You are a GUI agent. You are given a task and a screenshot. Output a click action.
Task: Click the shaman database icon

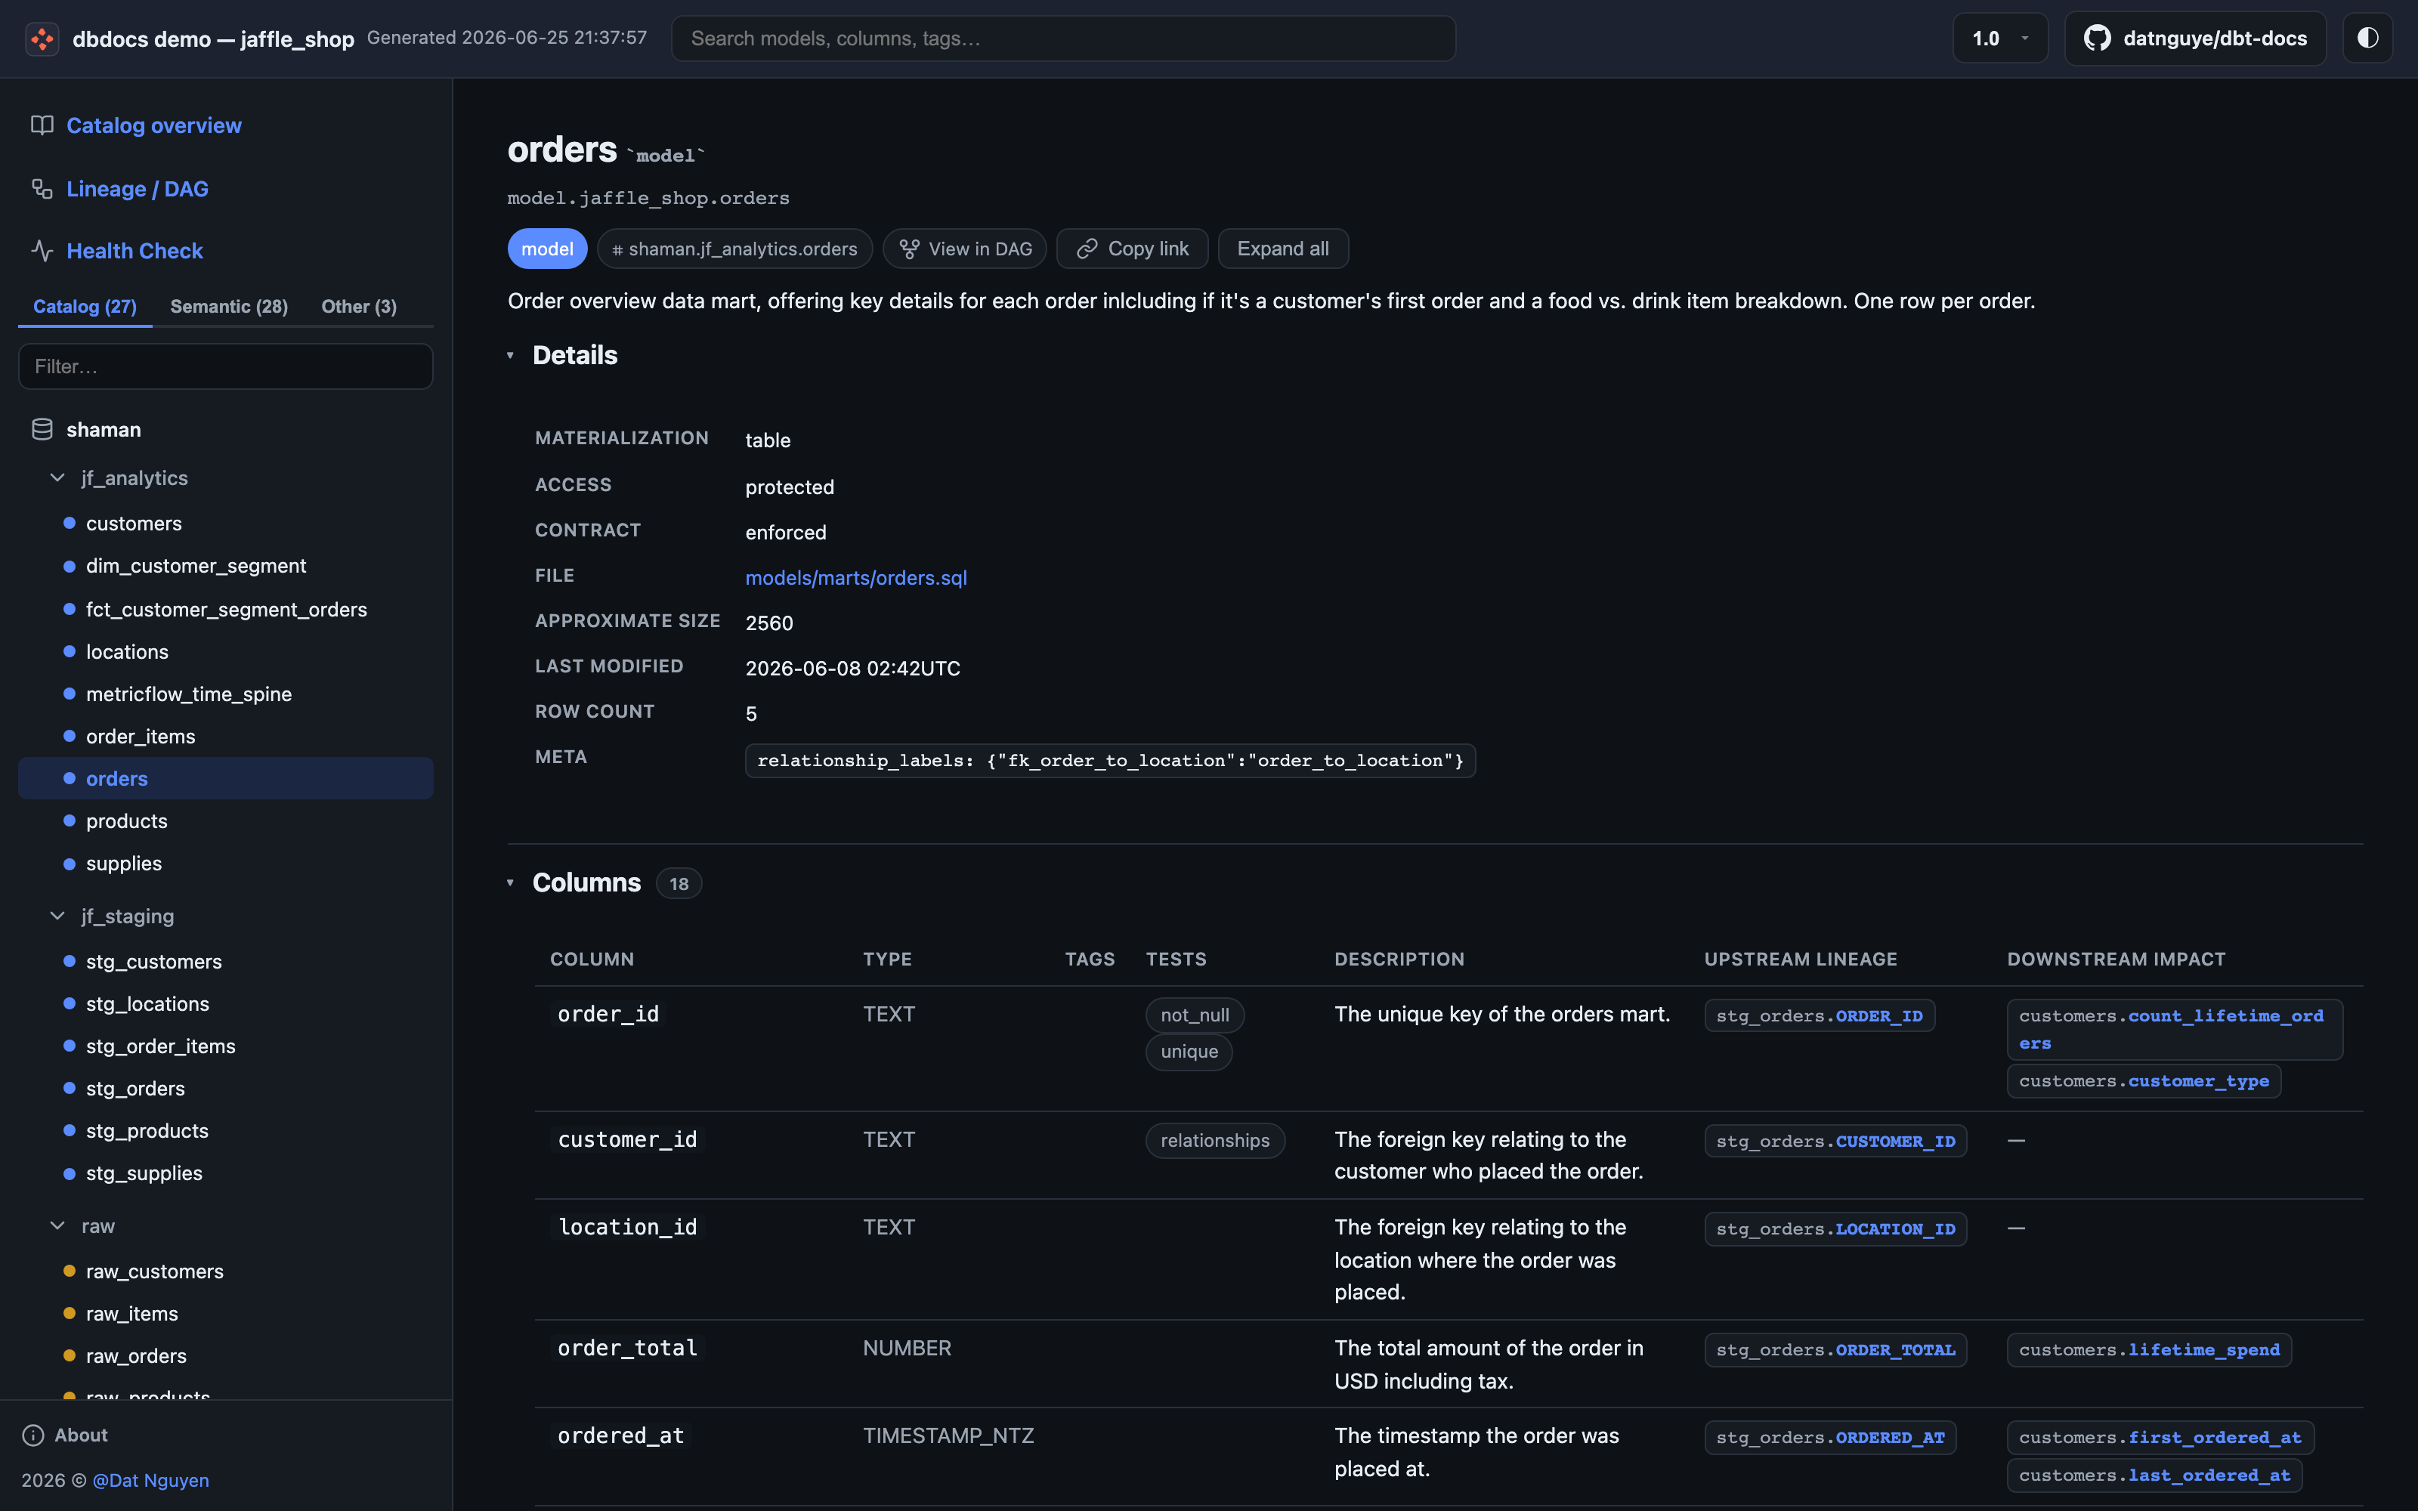[x=42, y=430]
